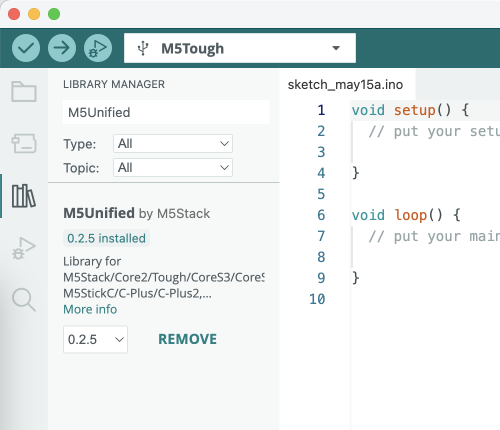
Task: Click the 0.2.5 installed badge
Action: 106,238
